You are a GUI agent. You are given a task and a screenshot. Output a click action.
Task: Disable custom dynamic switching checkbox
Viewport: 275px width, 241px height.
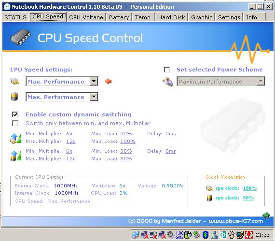pos(15,114)
